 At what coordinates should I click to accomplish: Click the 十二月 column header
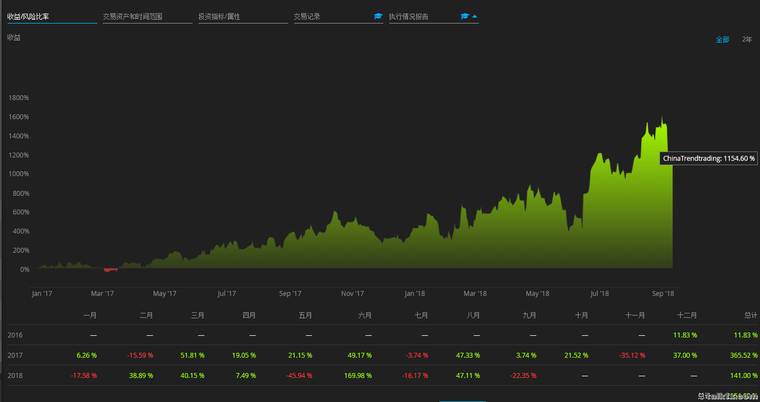click(687, 316)
